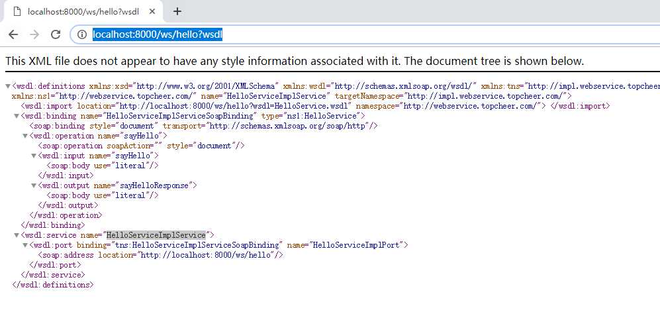Click the closing wsdl:operation tag
The image size is (660, 310).
click(x=66, y=215)
